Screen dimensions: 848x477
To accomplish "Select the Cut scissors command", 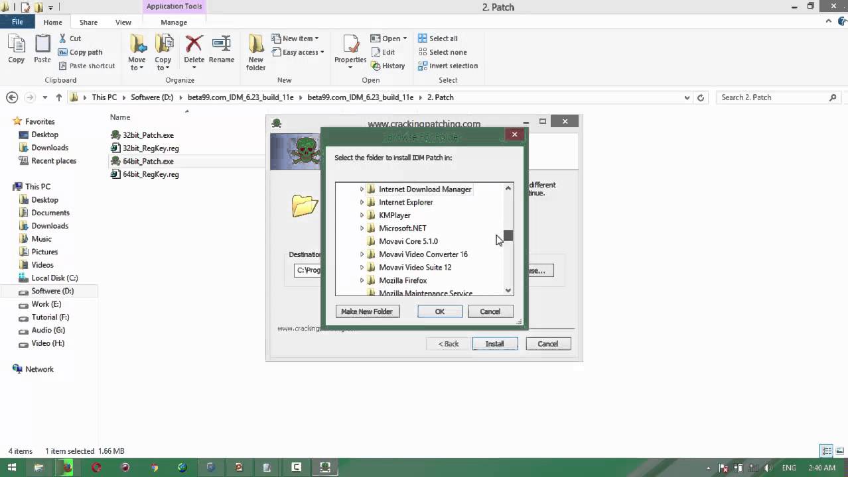I will click(70, 38).
